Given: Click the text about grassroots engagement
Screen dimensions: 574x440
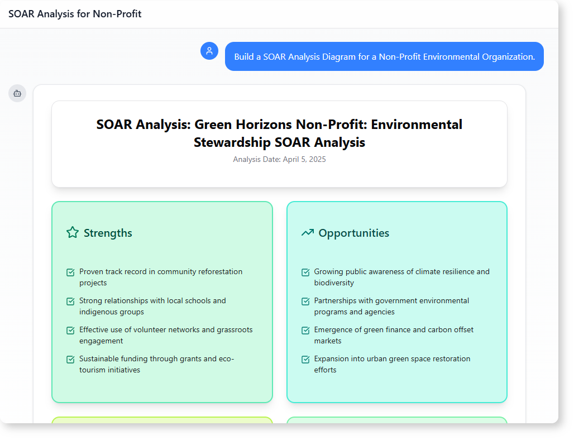Looking at the screenshot, I should click(166, 335).
